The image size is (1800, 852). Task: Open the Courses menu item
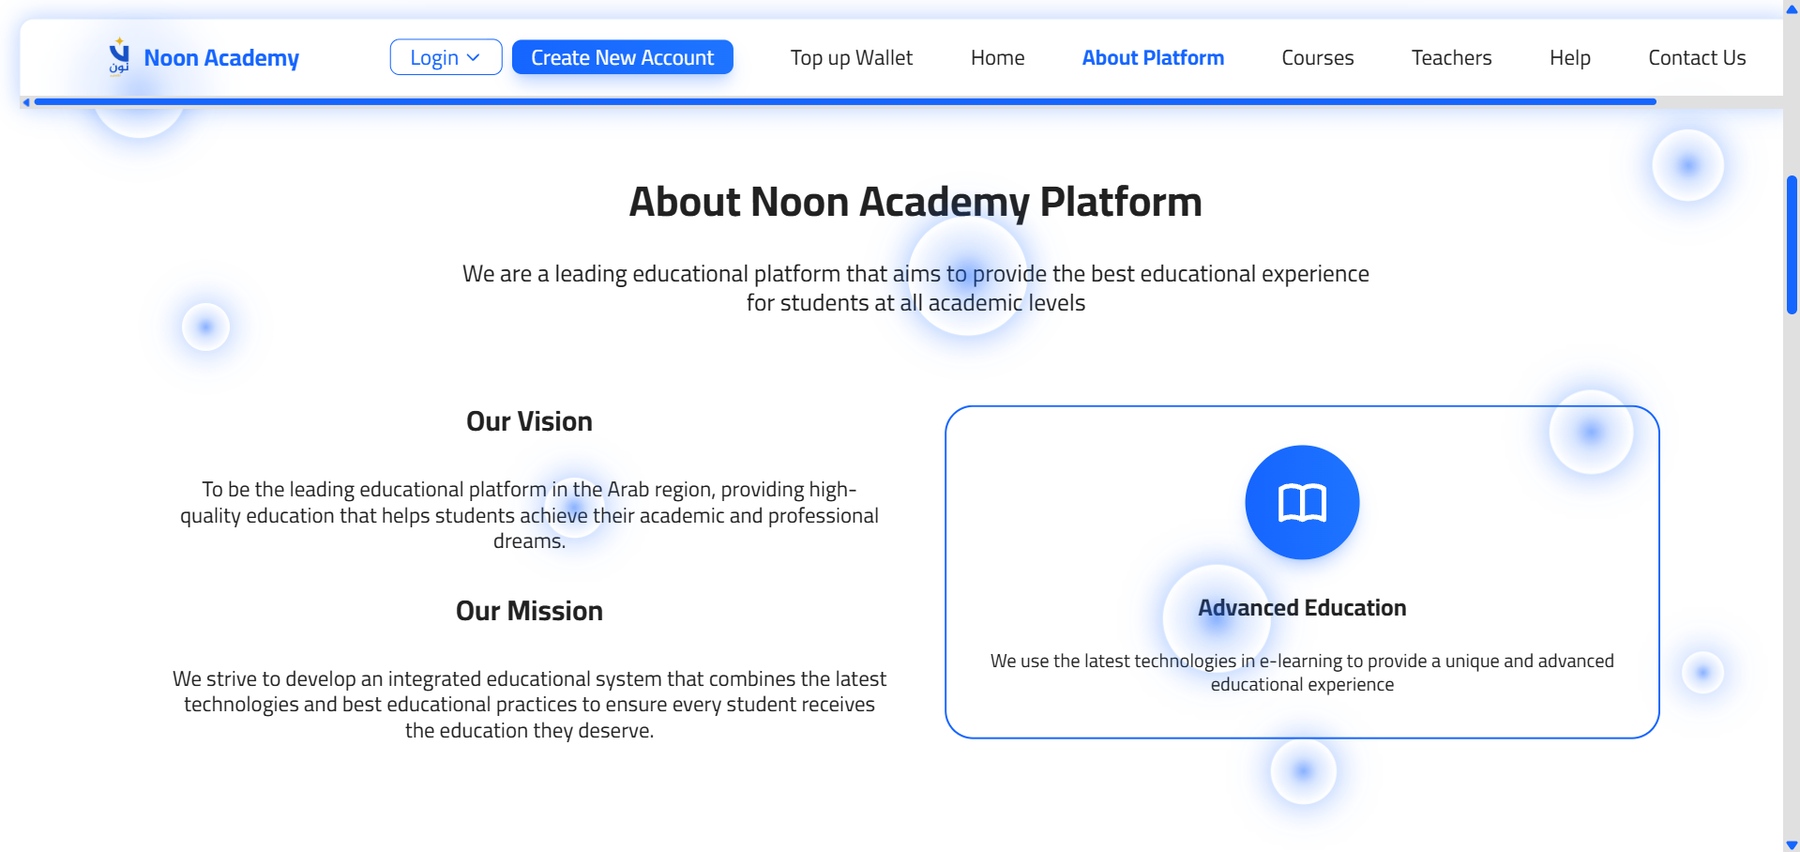(1317, 57)
